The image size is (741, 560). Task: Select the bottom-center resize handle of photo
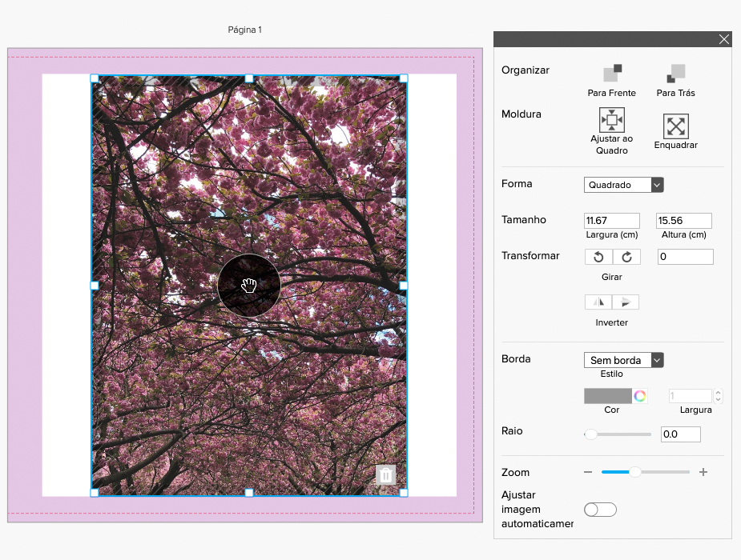pos(249,493)
